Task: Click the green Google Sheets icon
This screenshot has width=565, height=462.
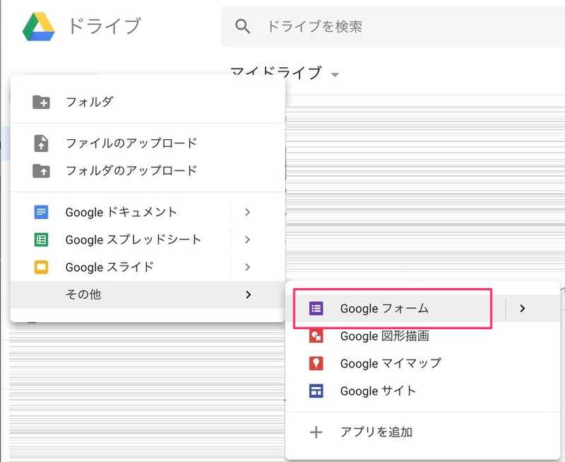Action: pos(41,239)
